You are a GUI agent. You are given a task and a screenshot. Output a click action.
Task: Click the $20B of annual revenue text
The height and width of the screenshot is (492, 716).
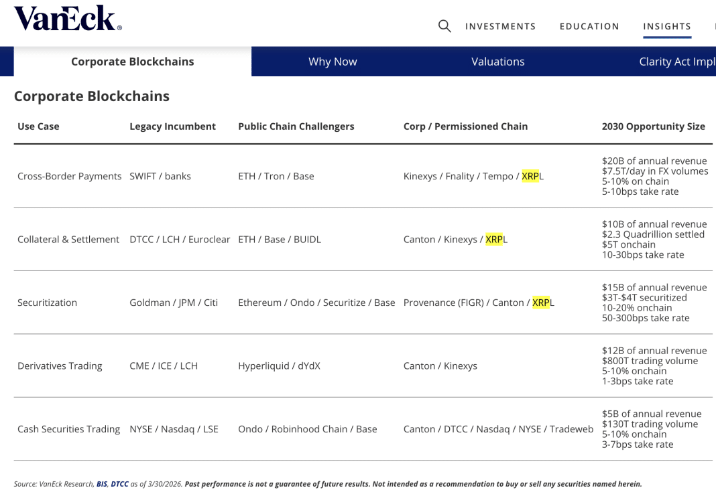654,161
